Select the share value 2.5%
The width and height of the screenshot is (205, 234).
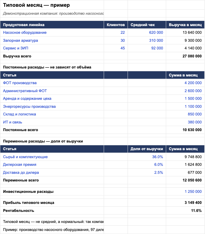pyautogui.click(x=147, y=173)
